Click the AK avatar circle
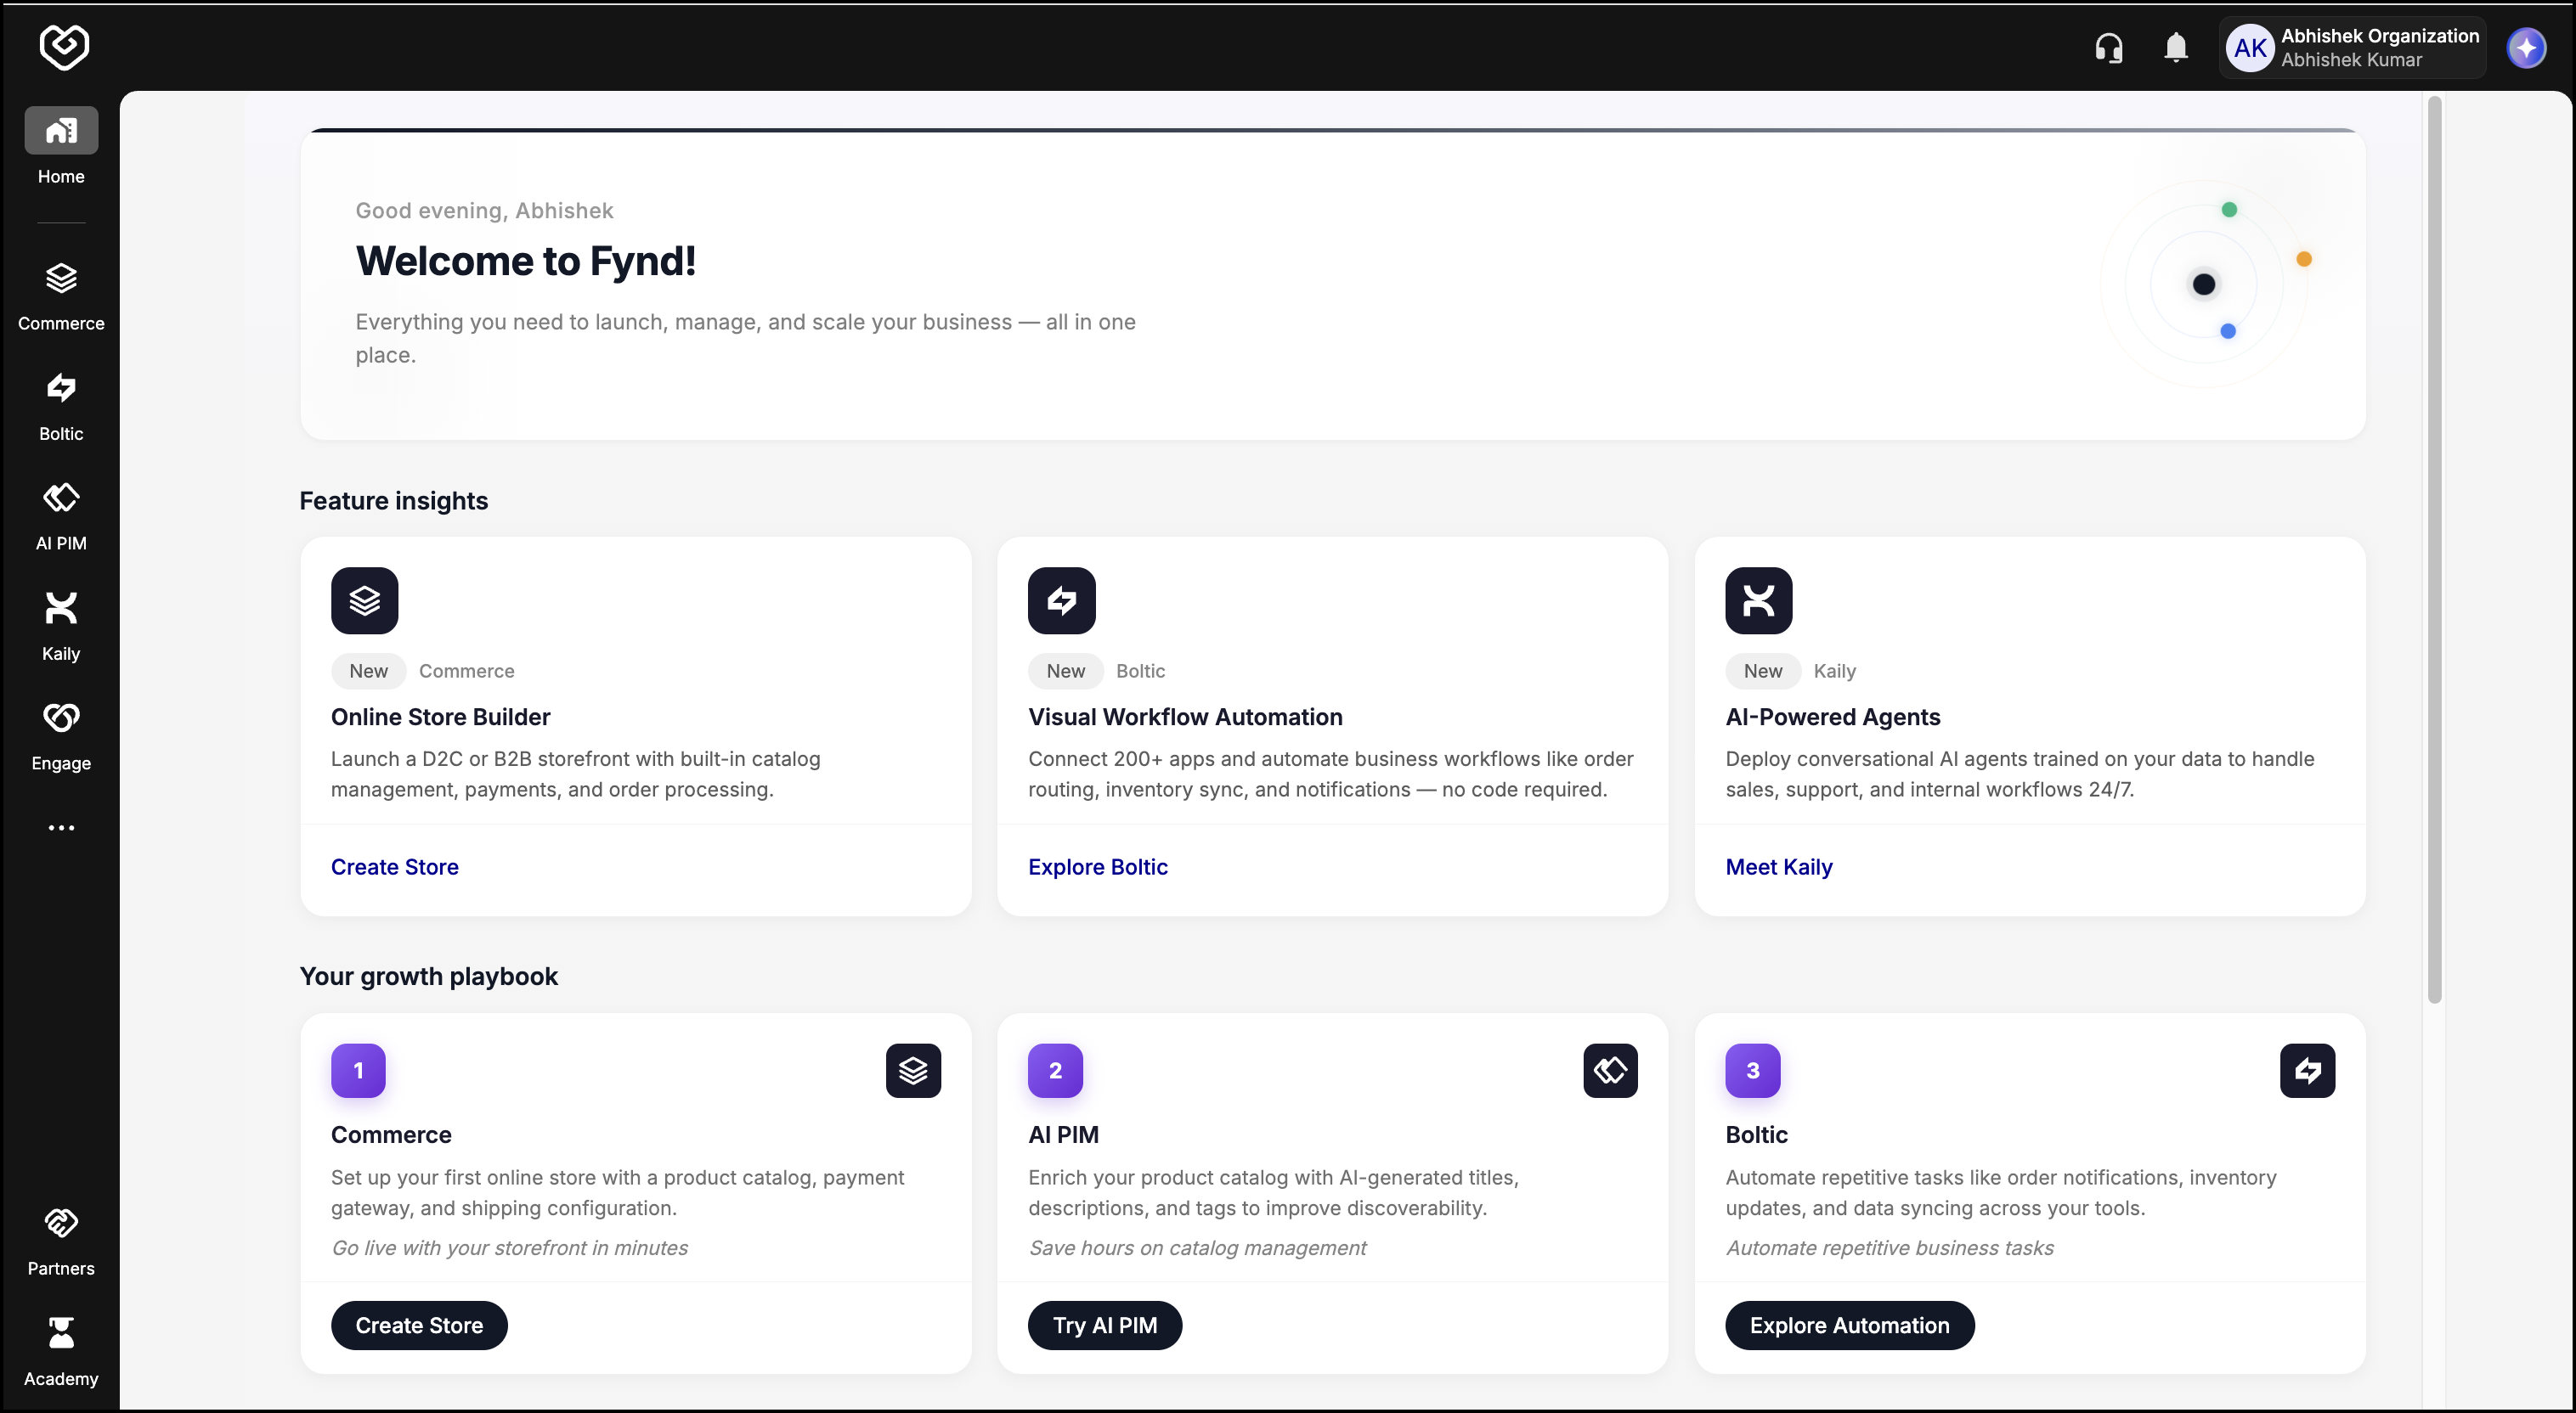Screen dimensions: 2576x1413 click(2250, 48)
